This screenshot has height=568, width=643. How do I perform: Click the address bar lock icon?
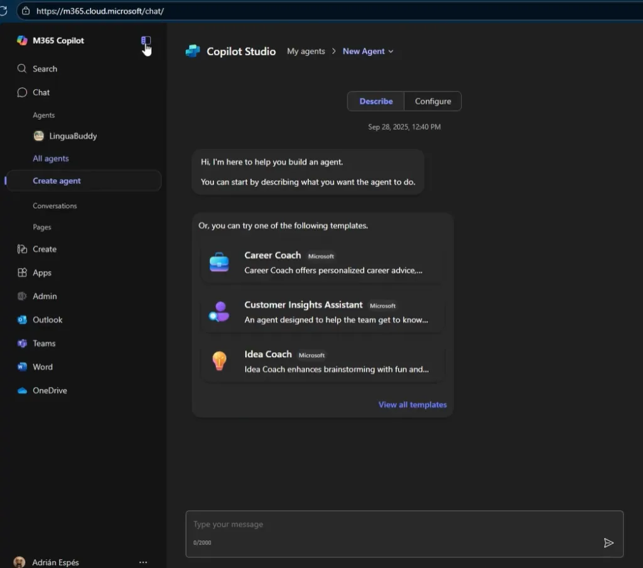tap(26, 11)
